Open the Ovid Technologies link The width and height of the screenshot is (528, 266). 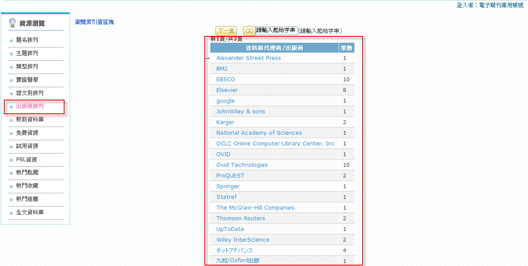pyautogui.click(x=242, y=165)
